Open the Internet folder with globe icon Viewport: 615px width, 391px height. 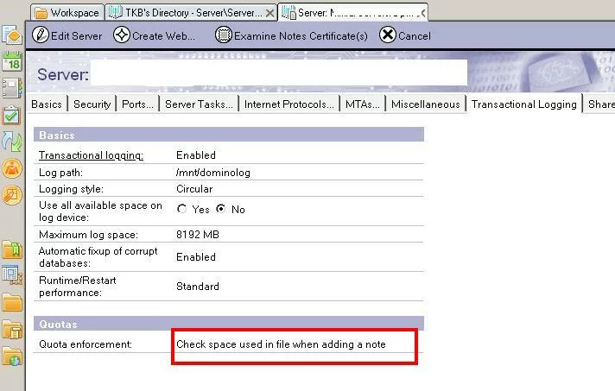tap(12, 355)
